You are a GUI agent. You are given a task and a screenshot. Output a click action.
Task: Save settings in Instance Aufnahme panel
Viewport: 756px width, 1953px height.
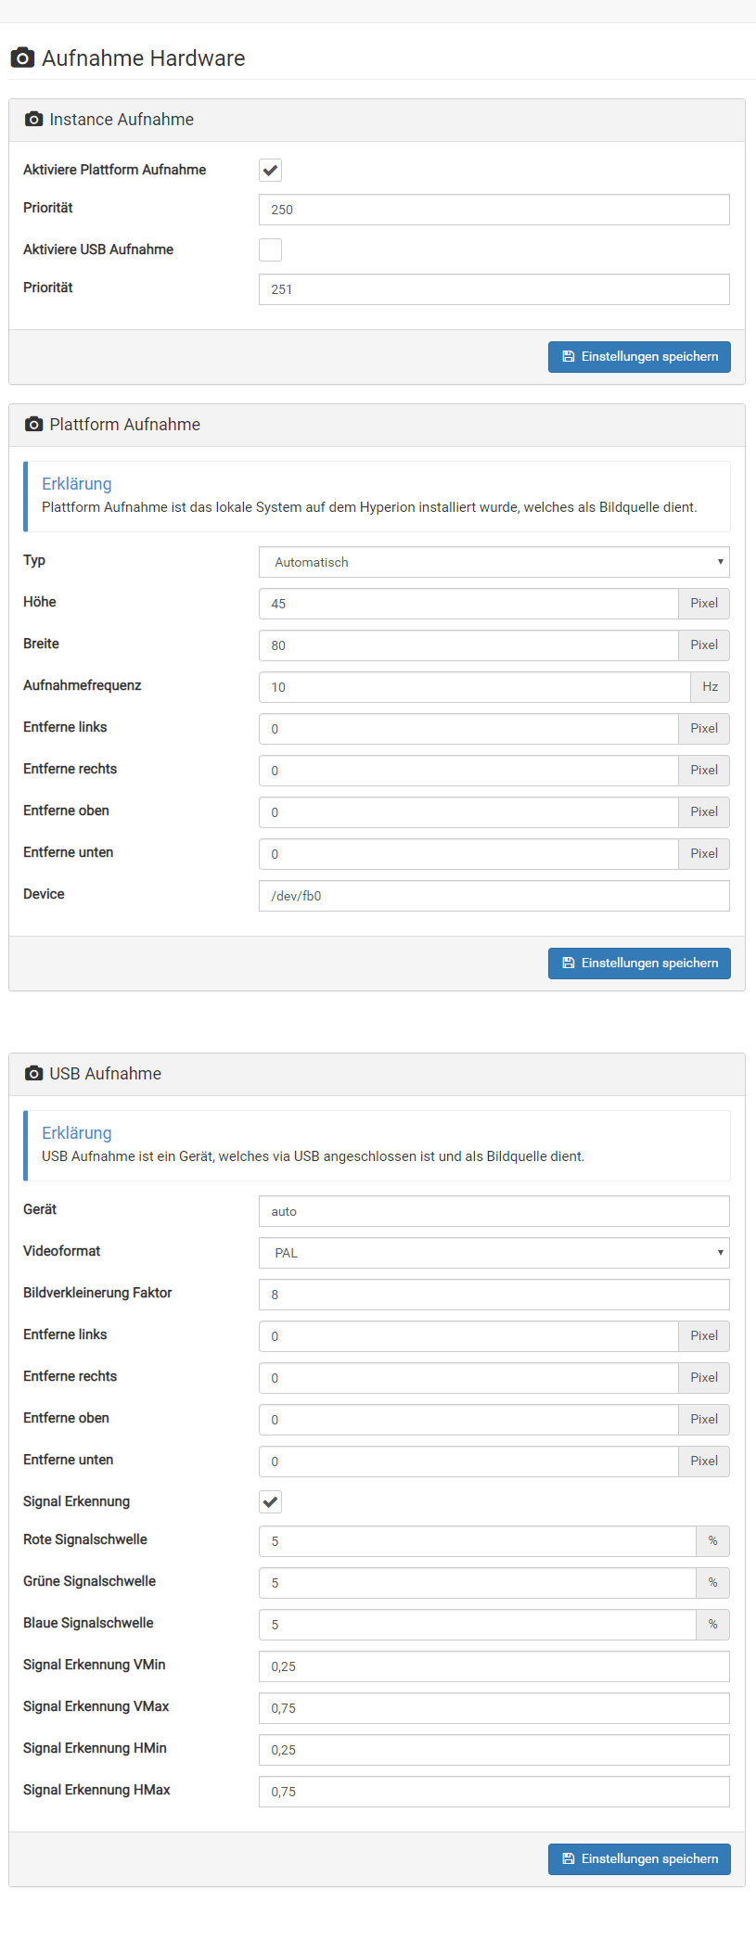[639, 357]
